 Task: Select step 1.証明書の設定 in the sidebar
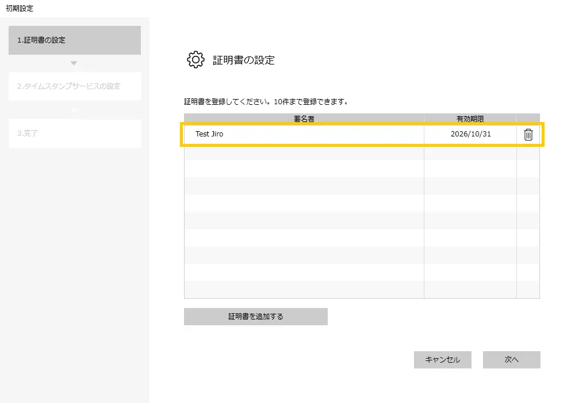click(75, 40)
